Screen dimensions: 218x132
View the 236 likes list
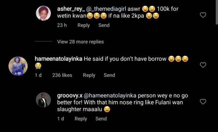pyautogui.click(x=62, y=75)
